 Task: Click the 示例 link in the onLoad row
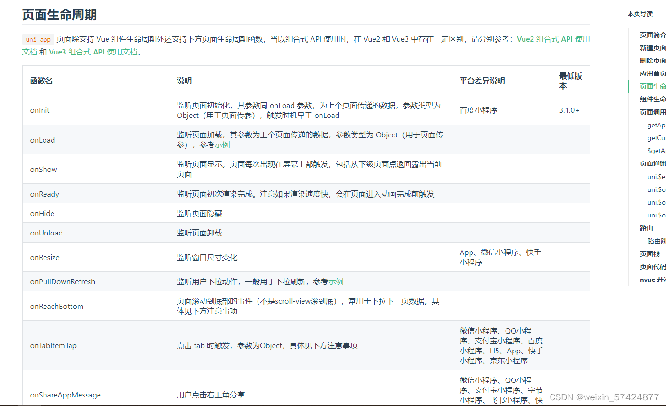[x=223, y=144]
